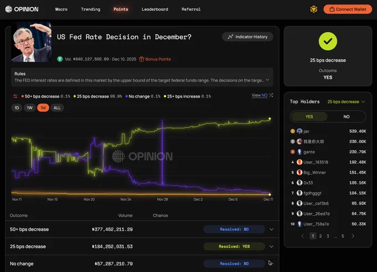Go to previous holders page arrow
Screen dimensions: 377x272
[303, 236]
